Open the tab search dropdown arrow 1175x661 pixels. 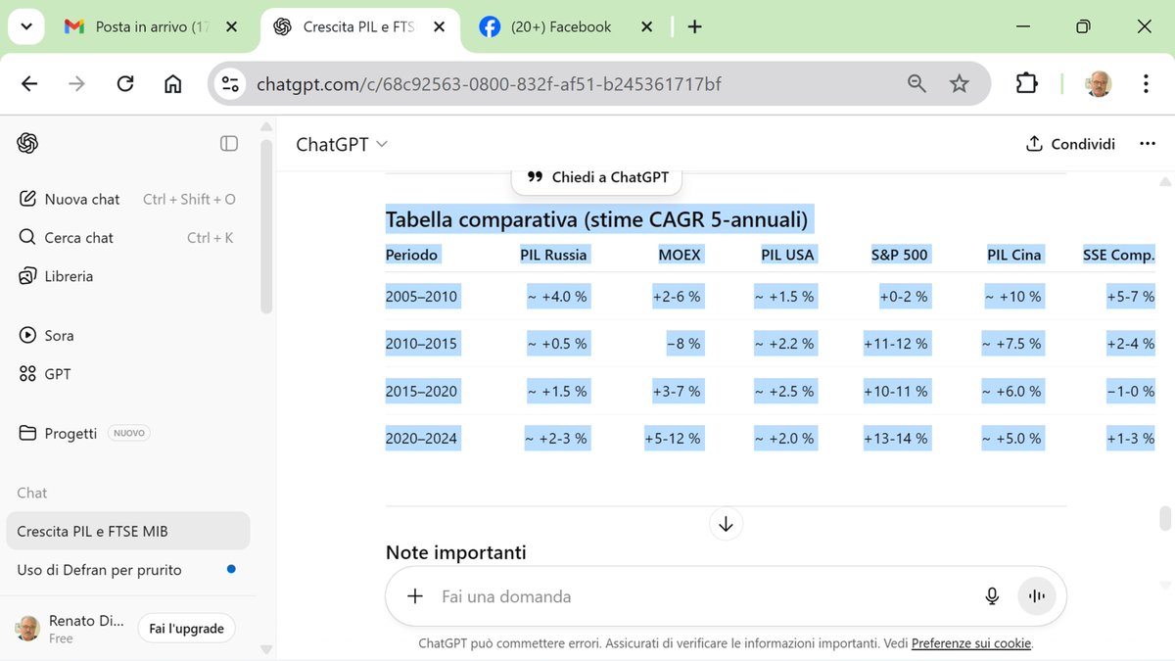click(25, 26)
